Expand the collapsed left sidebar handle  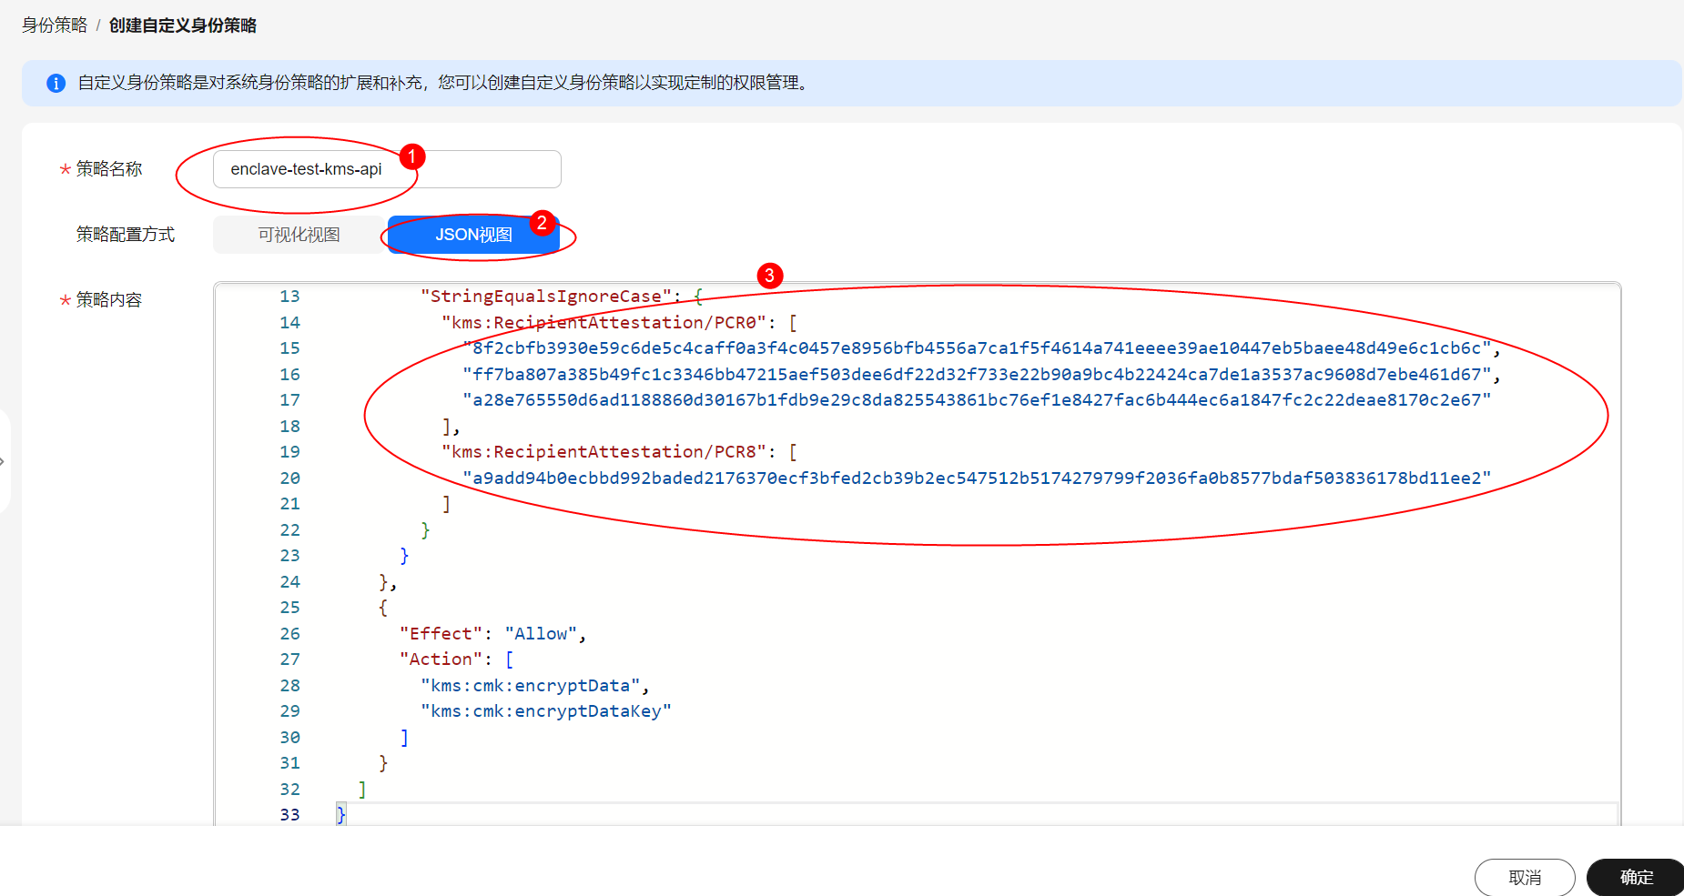4,461
